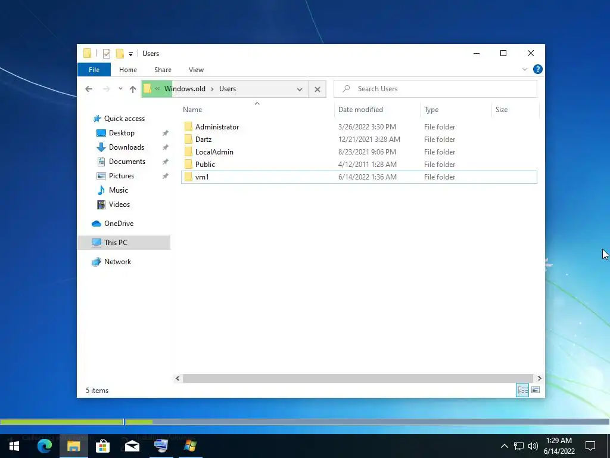Open the notification center icon
This screenshot has height=458, width=610.
590,446
